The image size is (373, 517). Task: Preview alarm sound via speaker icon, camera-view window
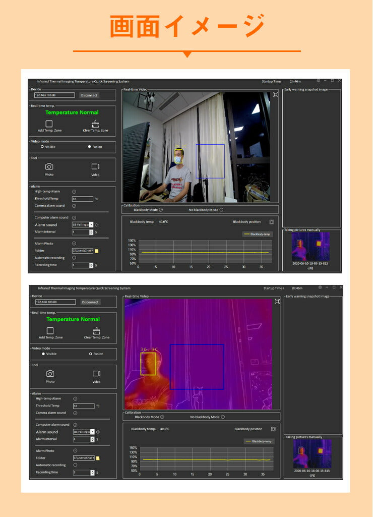pyautogui.click(x=96, y=224)
